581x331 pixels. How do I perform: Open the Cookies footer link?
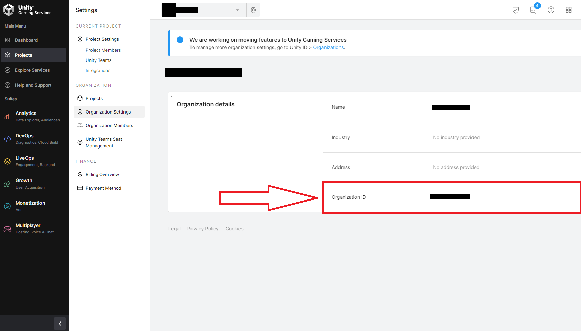click(234, 229)
